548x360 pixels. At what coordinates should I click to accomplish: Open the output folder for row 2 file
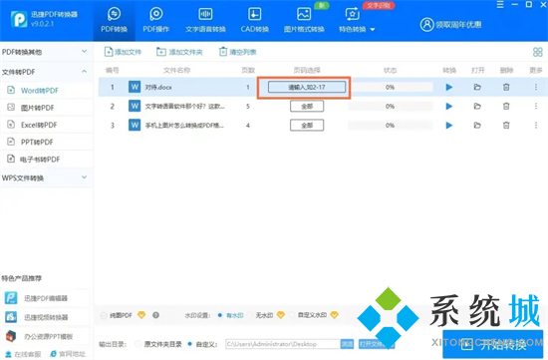[x=477, y=106]
